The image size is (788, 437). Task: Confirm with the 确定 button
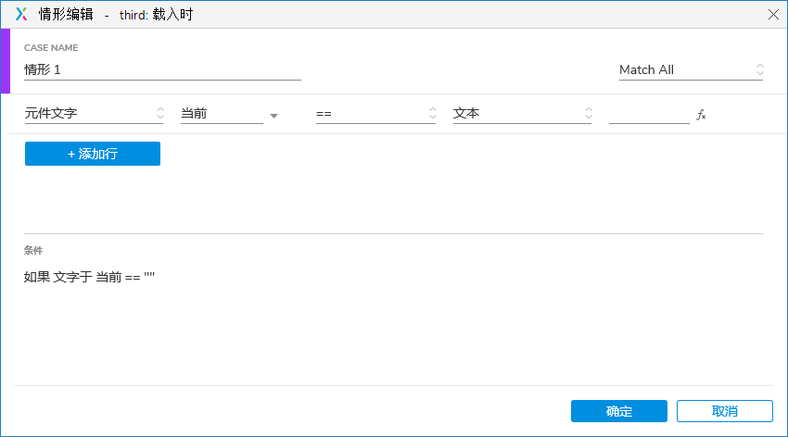[x=618, y=411]
